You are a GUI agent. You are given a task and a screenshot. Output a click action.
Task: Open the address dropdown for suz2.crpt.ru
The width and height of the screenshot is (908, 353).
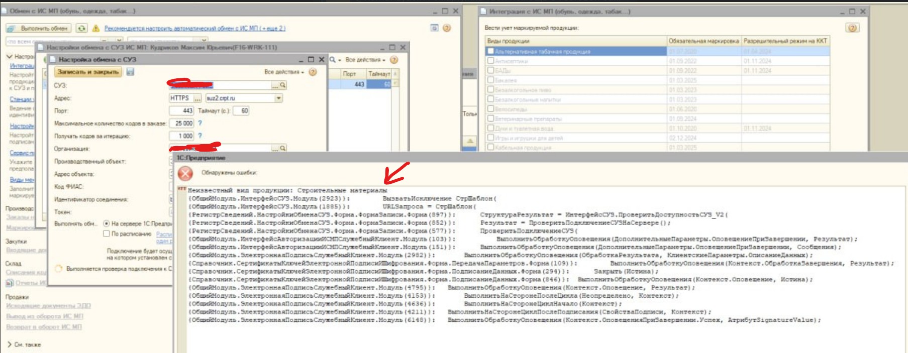[x=278, y=98]
